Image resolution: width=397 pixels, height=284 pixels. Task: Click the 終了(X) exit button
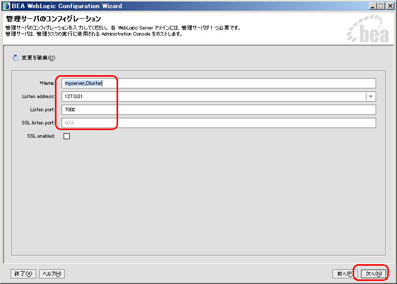(x=23, y=274)
